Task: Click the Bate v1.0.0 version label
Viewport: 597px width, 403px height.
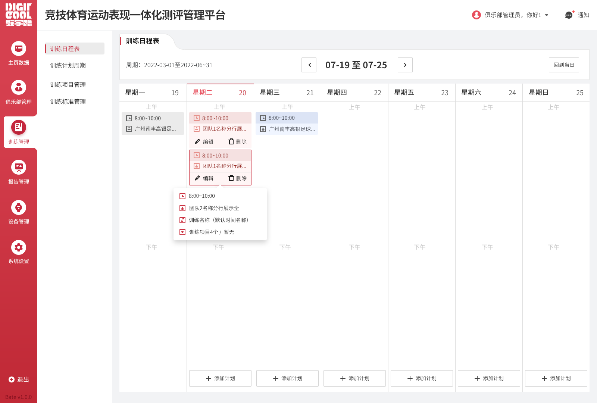Action: [19, 397]
